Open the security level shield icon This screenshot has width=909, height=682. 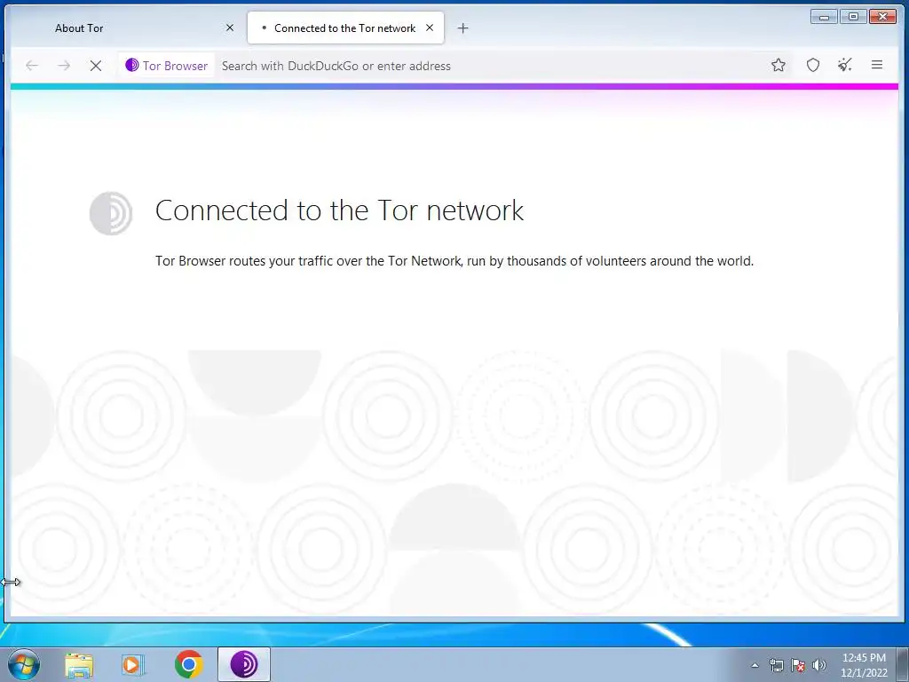coord(813,66)
